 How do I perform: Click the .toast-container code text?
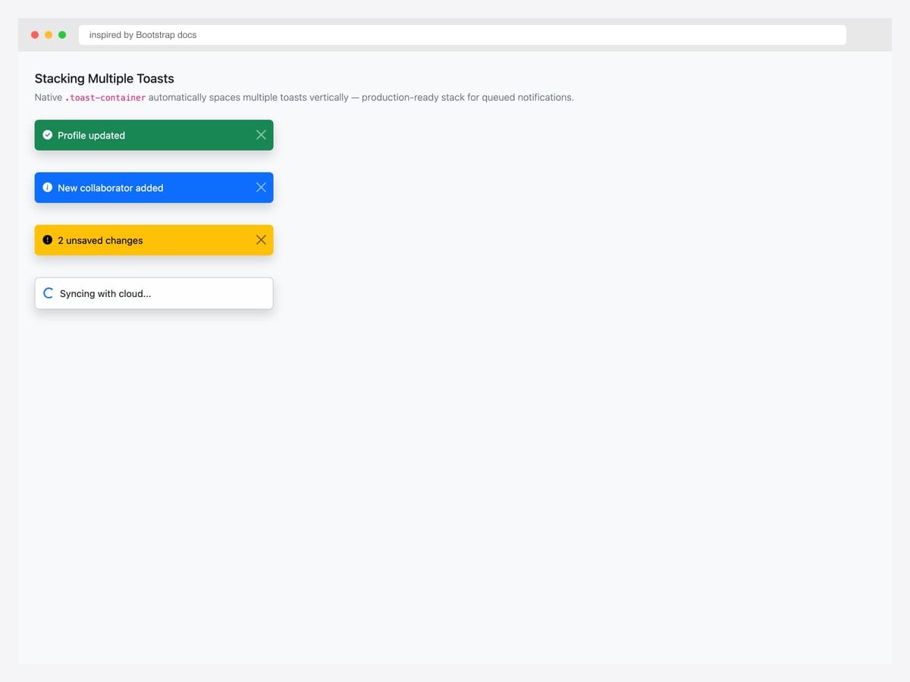[x=105, y=98]
